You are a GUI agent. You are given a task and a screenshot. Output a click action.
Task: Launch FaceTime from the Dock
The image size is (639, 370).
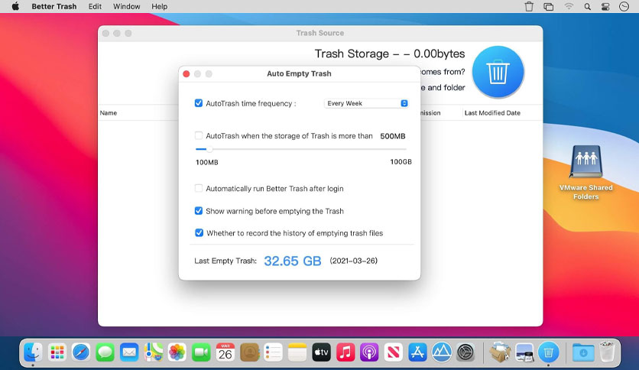click(x=201, y=352)
